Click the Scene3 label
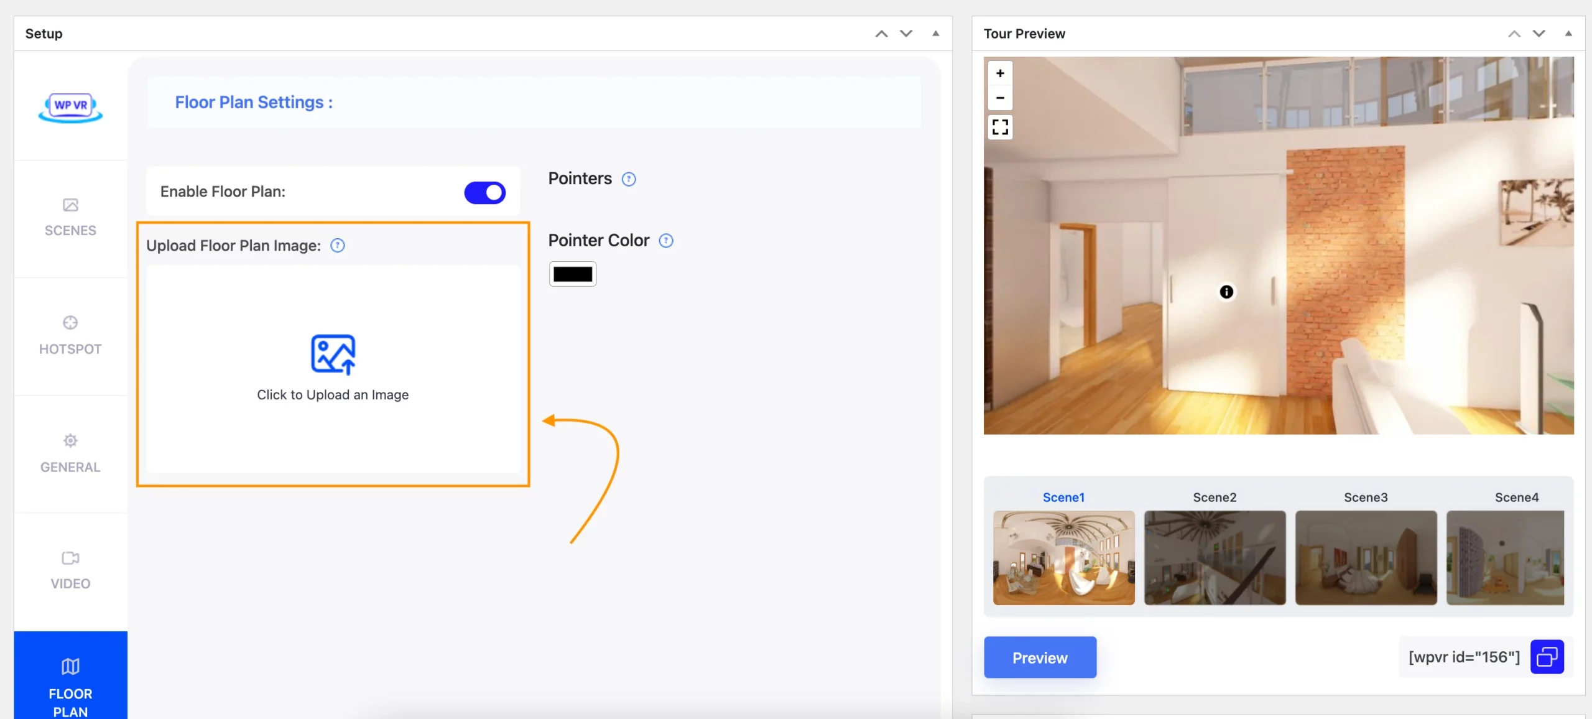The width and height of the screenshot is (1592, 719). point(1366,498)
